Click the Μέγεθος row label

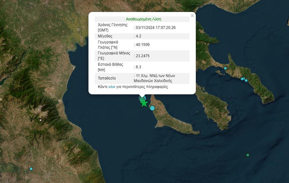pyautogui.click(x=105, y=36)
